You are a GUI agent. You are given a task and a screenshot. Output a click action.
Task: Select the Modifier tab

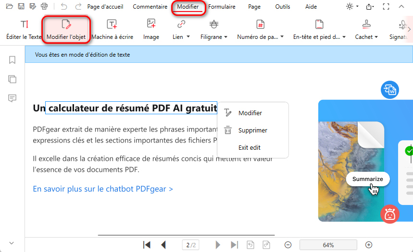click(188, 7)
